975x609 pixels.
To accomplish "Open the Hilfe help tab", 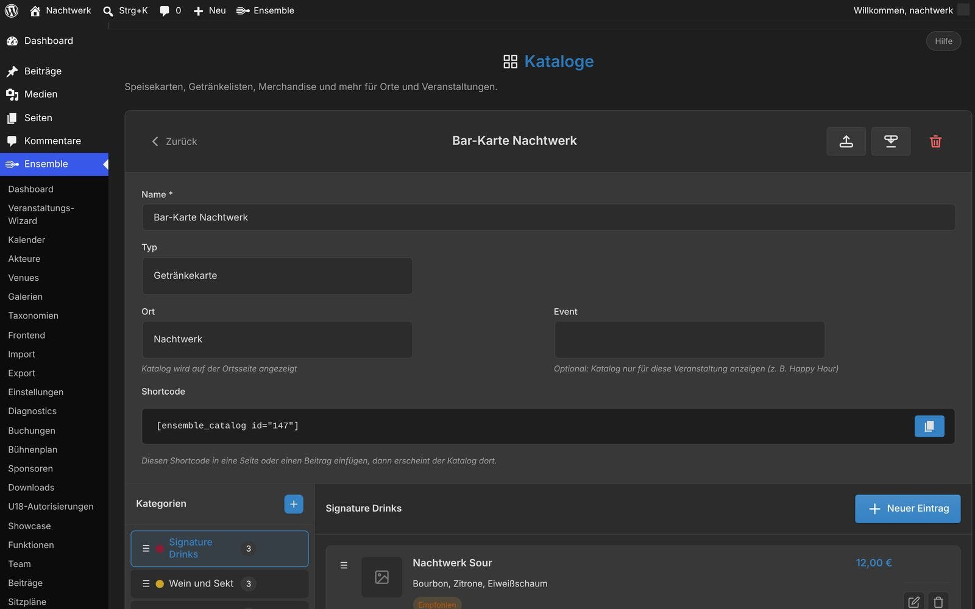I will [943, 41].
